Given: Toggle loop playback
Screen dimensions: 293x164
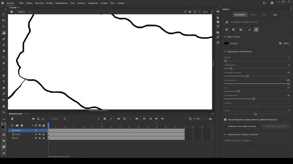Looking at the screenshot, I should [144, 119].
